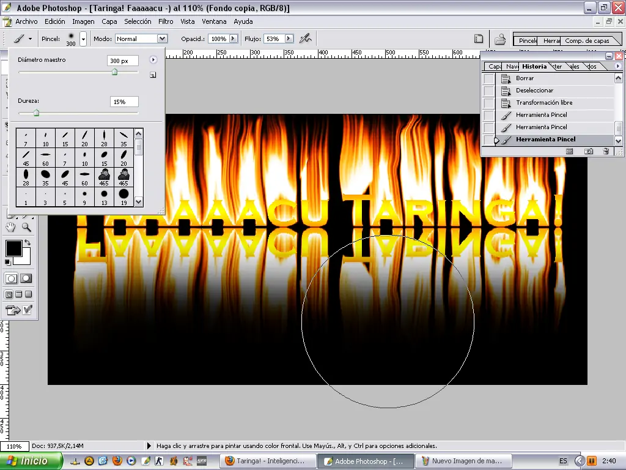626x470 pixels.
Task: Switch to Taringa Firefox taskbar window
Action: tap(268, 461)
